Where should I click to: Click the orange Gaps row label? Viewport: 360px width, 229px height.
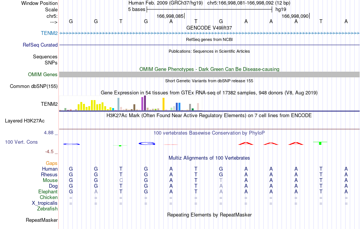coord(52,163)
